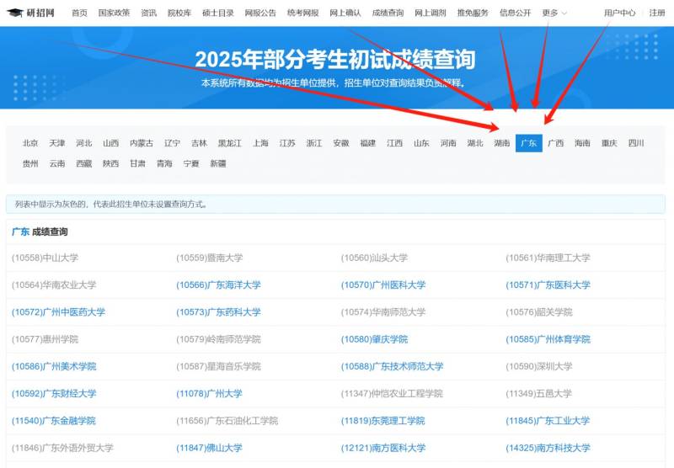Open (10588)广东技术师范大学 link
The image size is (674, 468).
point(392,366)
